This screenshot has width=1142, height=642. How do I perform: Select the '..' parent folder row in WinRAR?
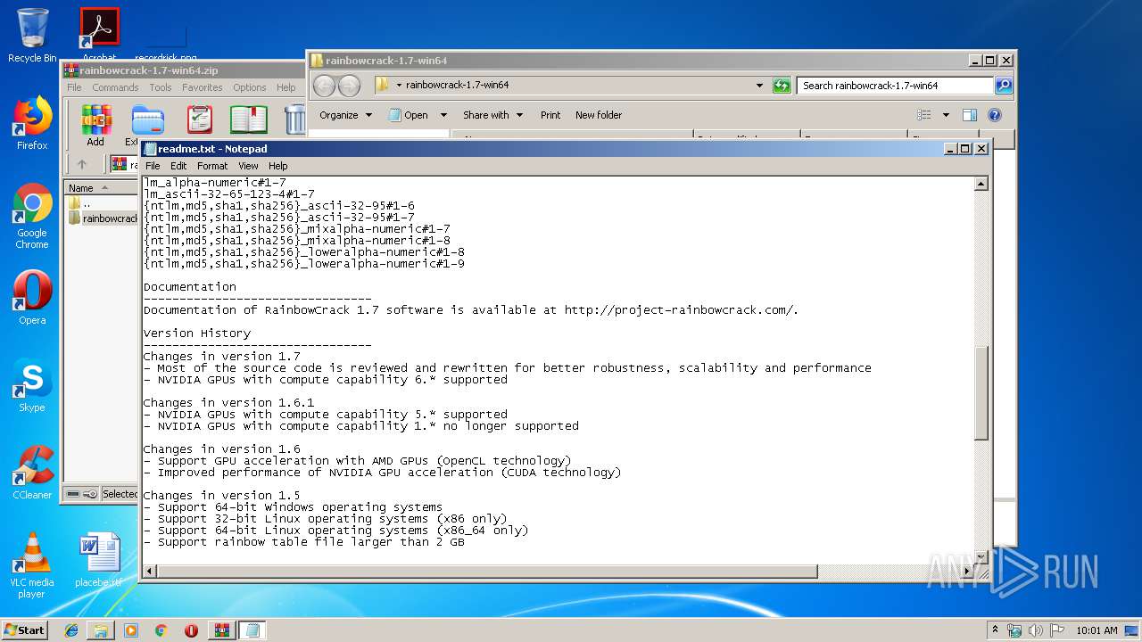coord(87,203)
